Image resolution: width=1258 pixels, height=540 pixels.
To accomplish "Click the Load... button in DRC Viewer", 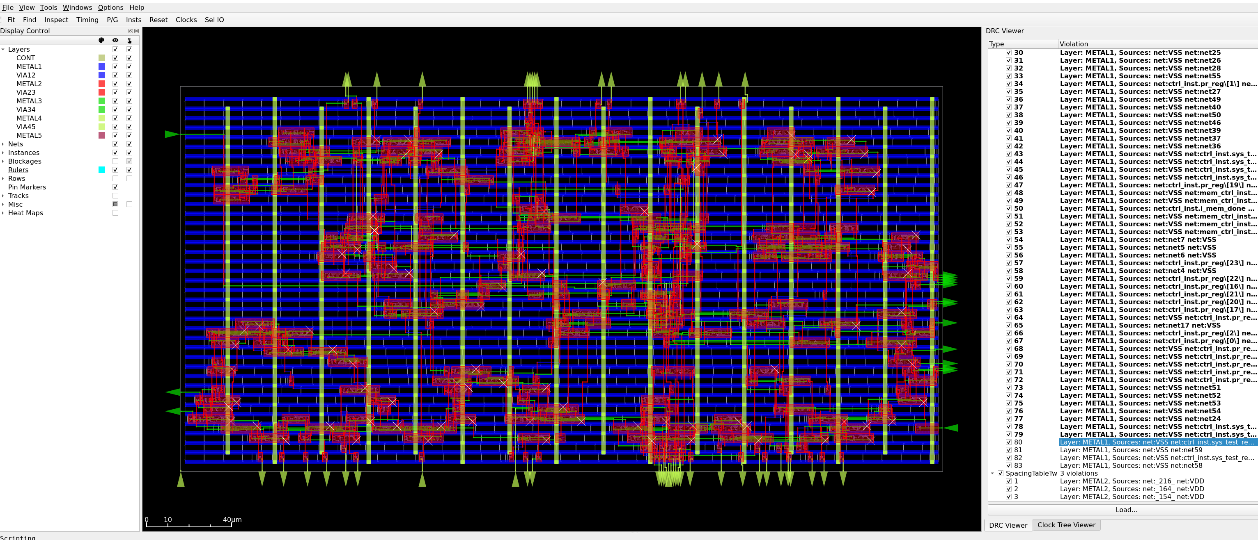I will coord(1126,510).
